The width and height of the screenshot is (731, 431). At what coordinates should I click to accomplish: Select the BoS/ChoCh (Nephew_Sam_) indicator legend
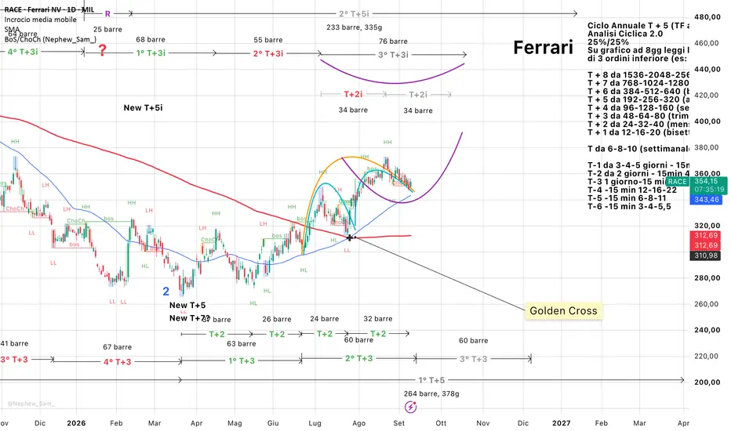click(50, 39)
